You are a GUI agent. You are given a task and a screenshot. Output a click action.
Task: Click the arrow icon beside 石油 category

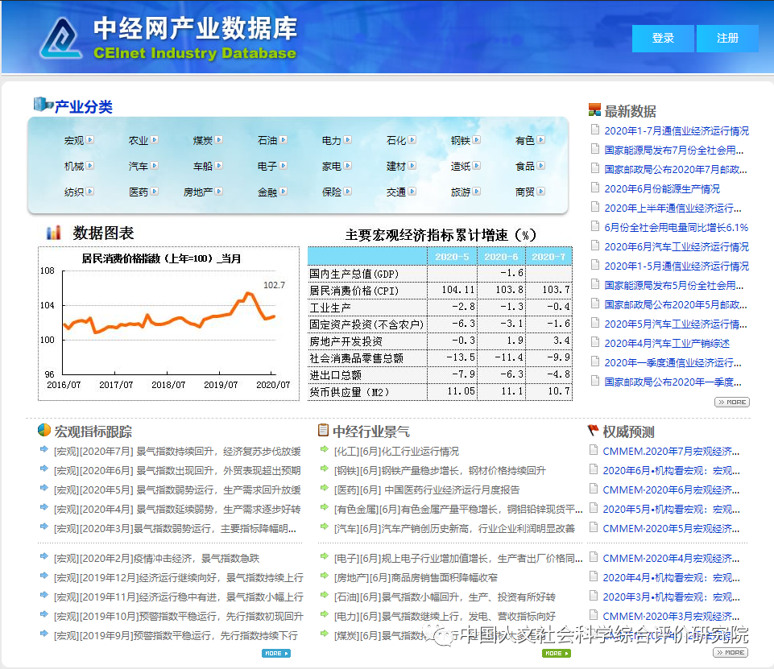point(284,140)
